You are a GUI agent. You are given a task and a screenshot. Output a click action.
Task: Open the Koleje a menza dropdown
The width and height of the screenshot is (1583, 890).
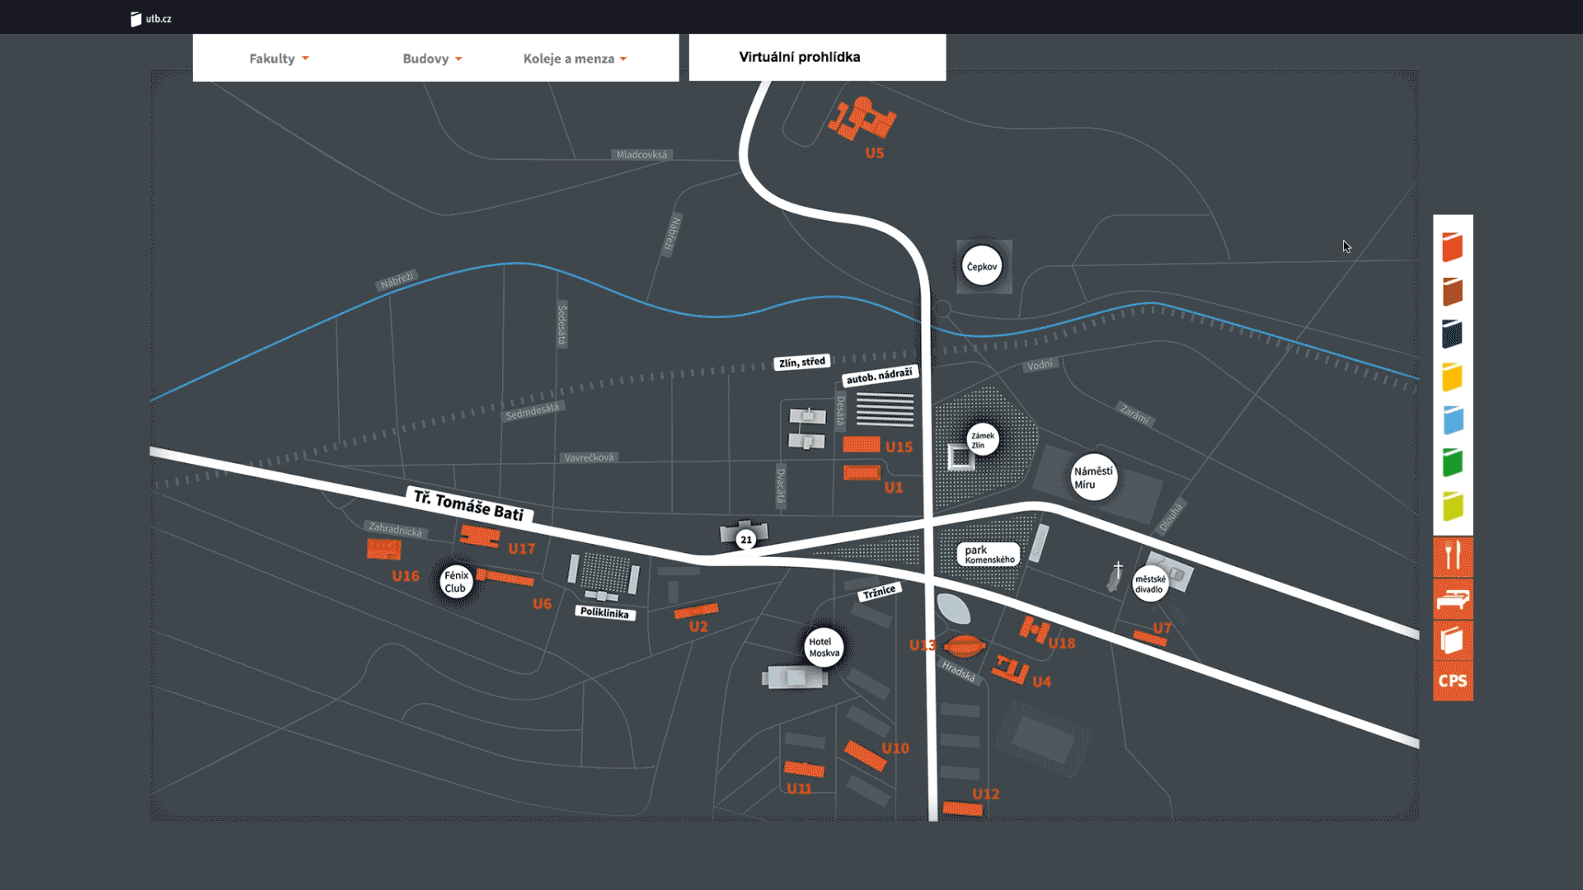coord(575,59)
